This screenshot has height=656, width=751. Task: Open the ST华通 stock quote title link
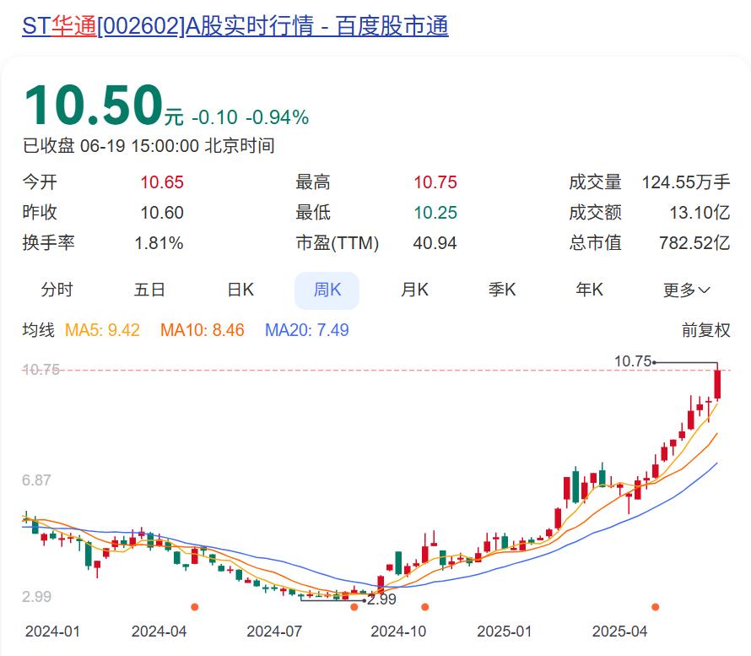[x=235, y=26]
